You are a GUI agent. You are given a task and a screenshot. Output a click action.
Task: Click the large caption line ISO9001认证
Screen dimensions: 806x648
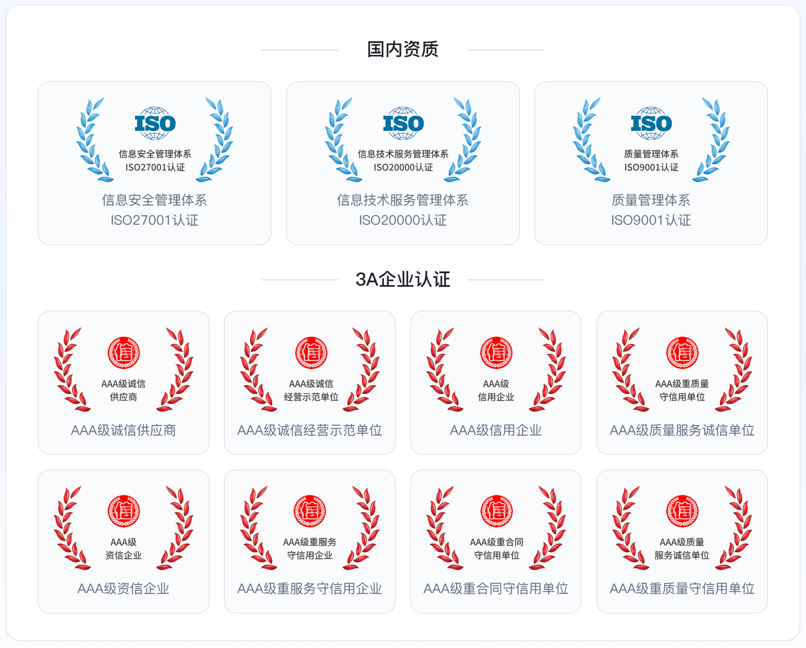pos(651,220)
